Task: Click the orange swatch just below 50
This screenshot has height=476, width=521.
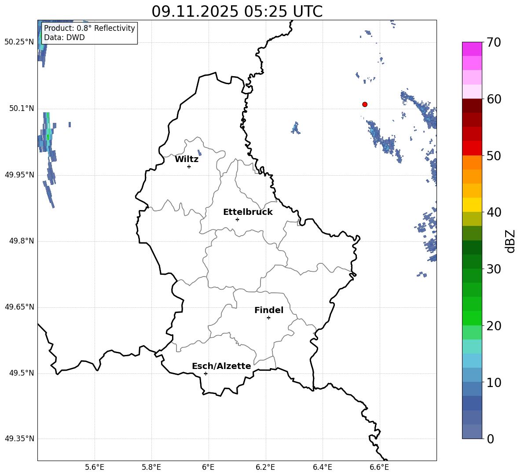Action: point(472,162)
